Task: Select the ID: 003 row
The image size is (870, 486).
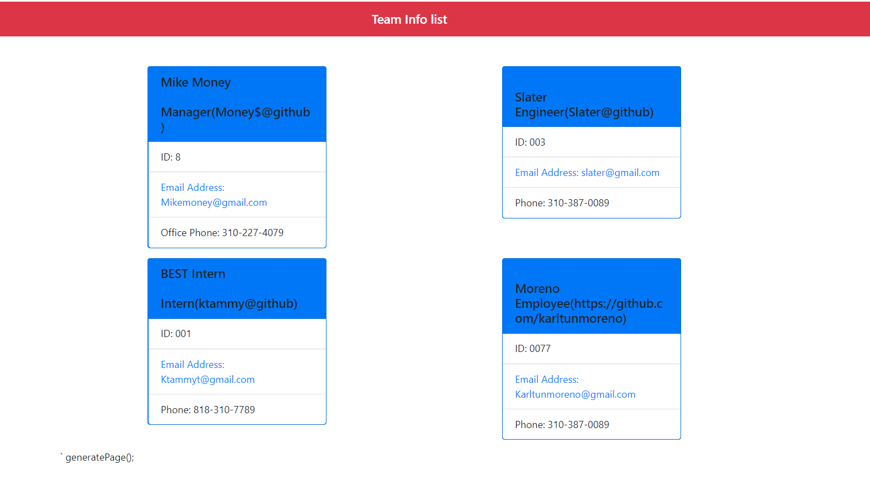Action: click(591, 142)
